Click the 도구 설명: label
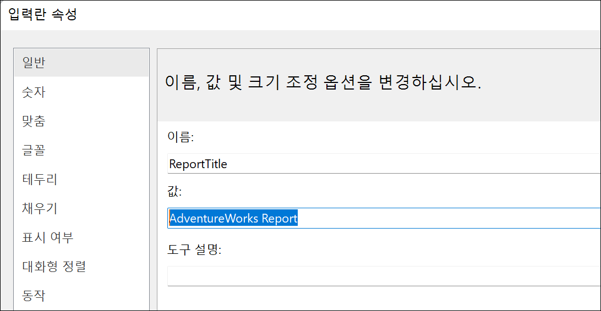 point(194,249)
